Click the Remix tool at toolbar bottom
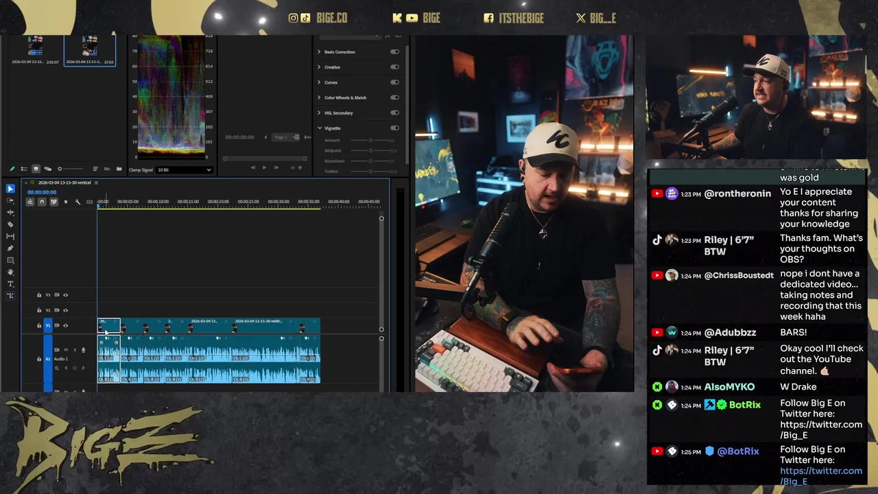Viewport: 878px width, 494px height. 10,296
